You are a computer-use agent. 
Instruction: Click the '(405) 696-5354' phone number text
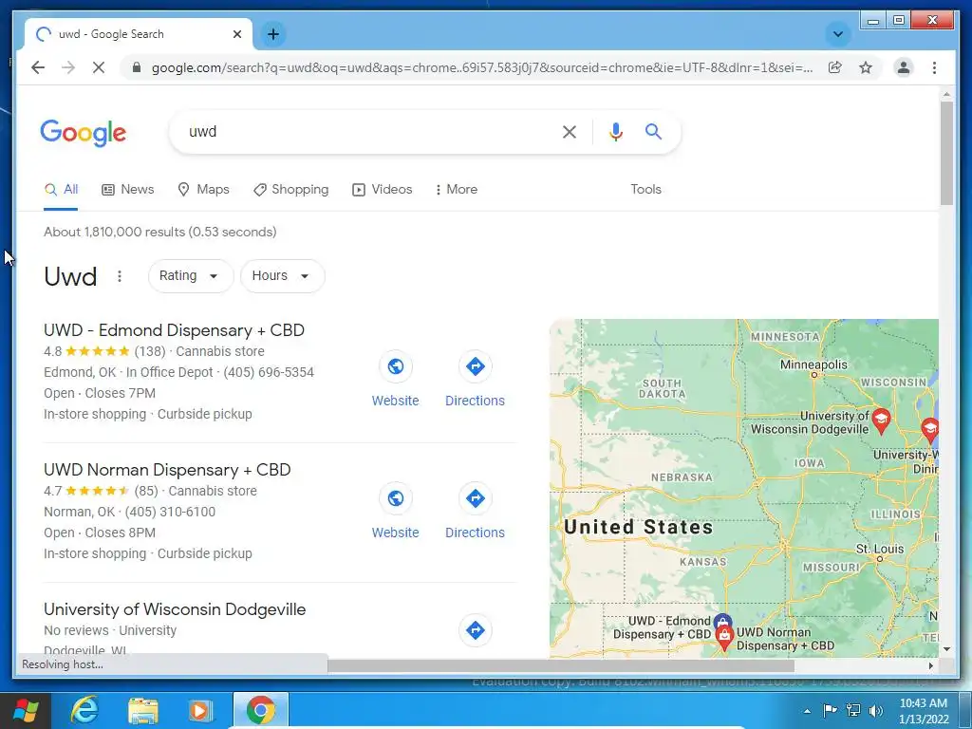coord(269,372)
